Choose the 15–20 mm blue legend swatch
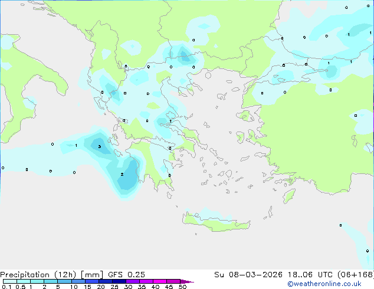 point(91,281)
